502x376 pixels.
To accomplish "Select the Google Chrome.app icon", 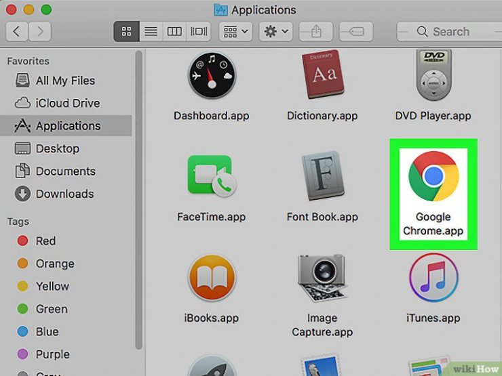I will (433, 176).
